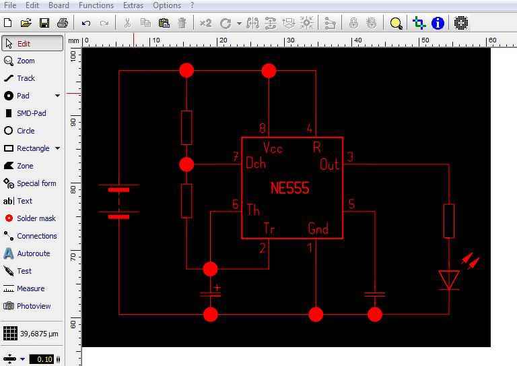Delete selection with the trash can icon
The height and width of the screenshot is (366, 517).
(182, 23)
